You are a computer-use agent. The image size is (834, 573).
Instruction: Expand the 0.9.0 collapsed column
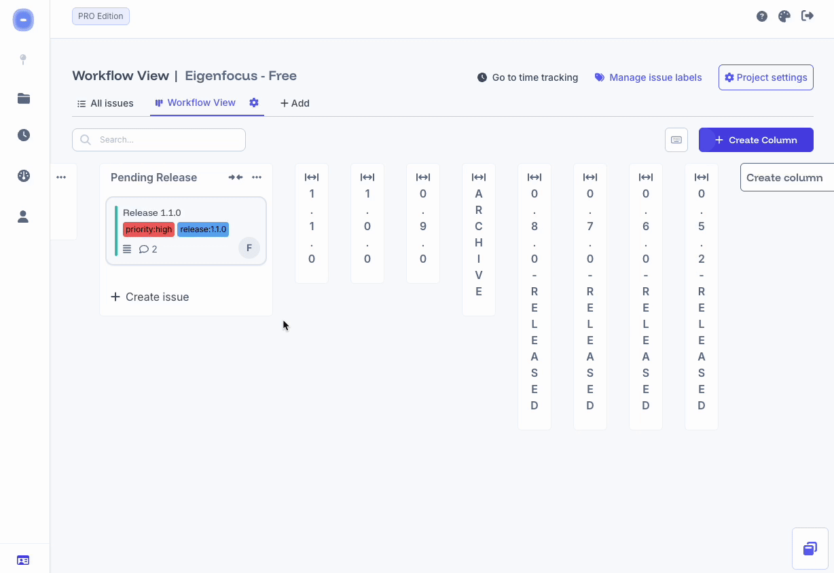422,177
